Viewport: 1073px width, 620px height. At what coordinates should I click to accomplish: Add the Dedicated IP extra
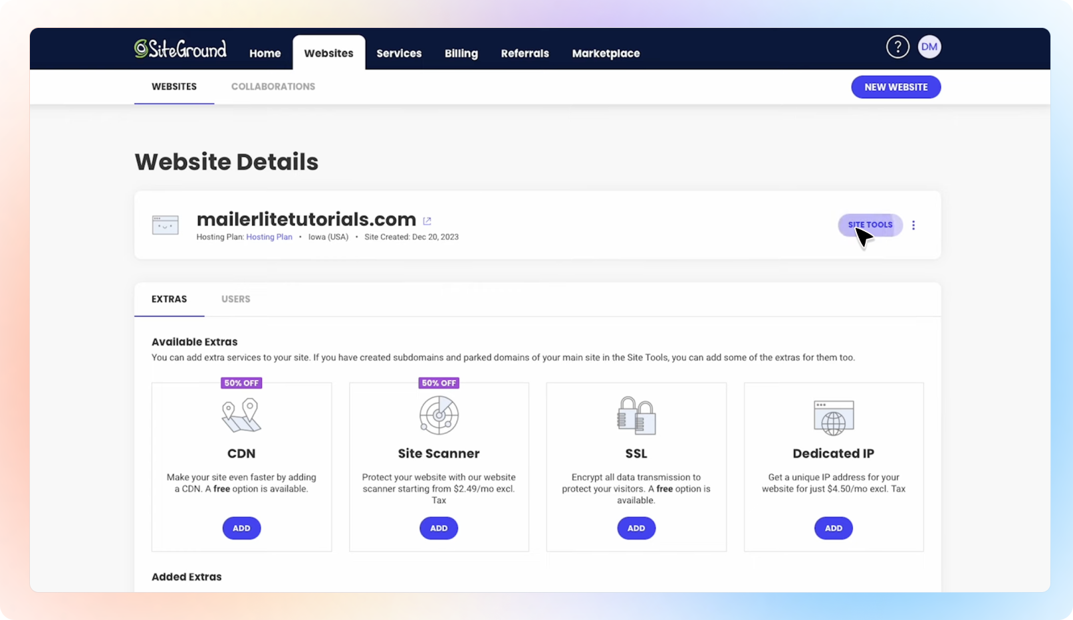click(x=834, y=528)
